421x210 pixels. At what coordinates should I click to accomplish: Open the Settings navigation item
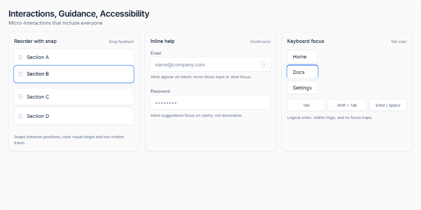click(302, 88)
